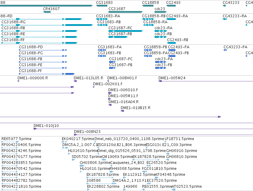Click protein cdc23-PA
The image size is (253, 191).
click(x=164, y=59)
